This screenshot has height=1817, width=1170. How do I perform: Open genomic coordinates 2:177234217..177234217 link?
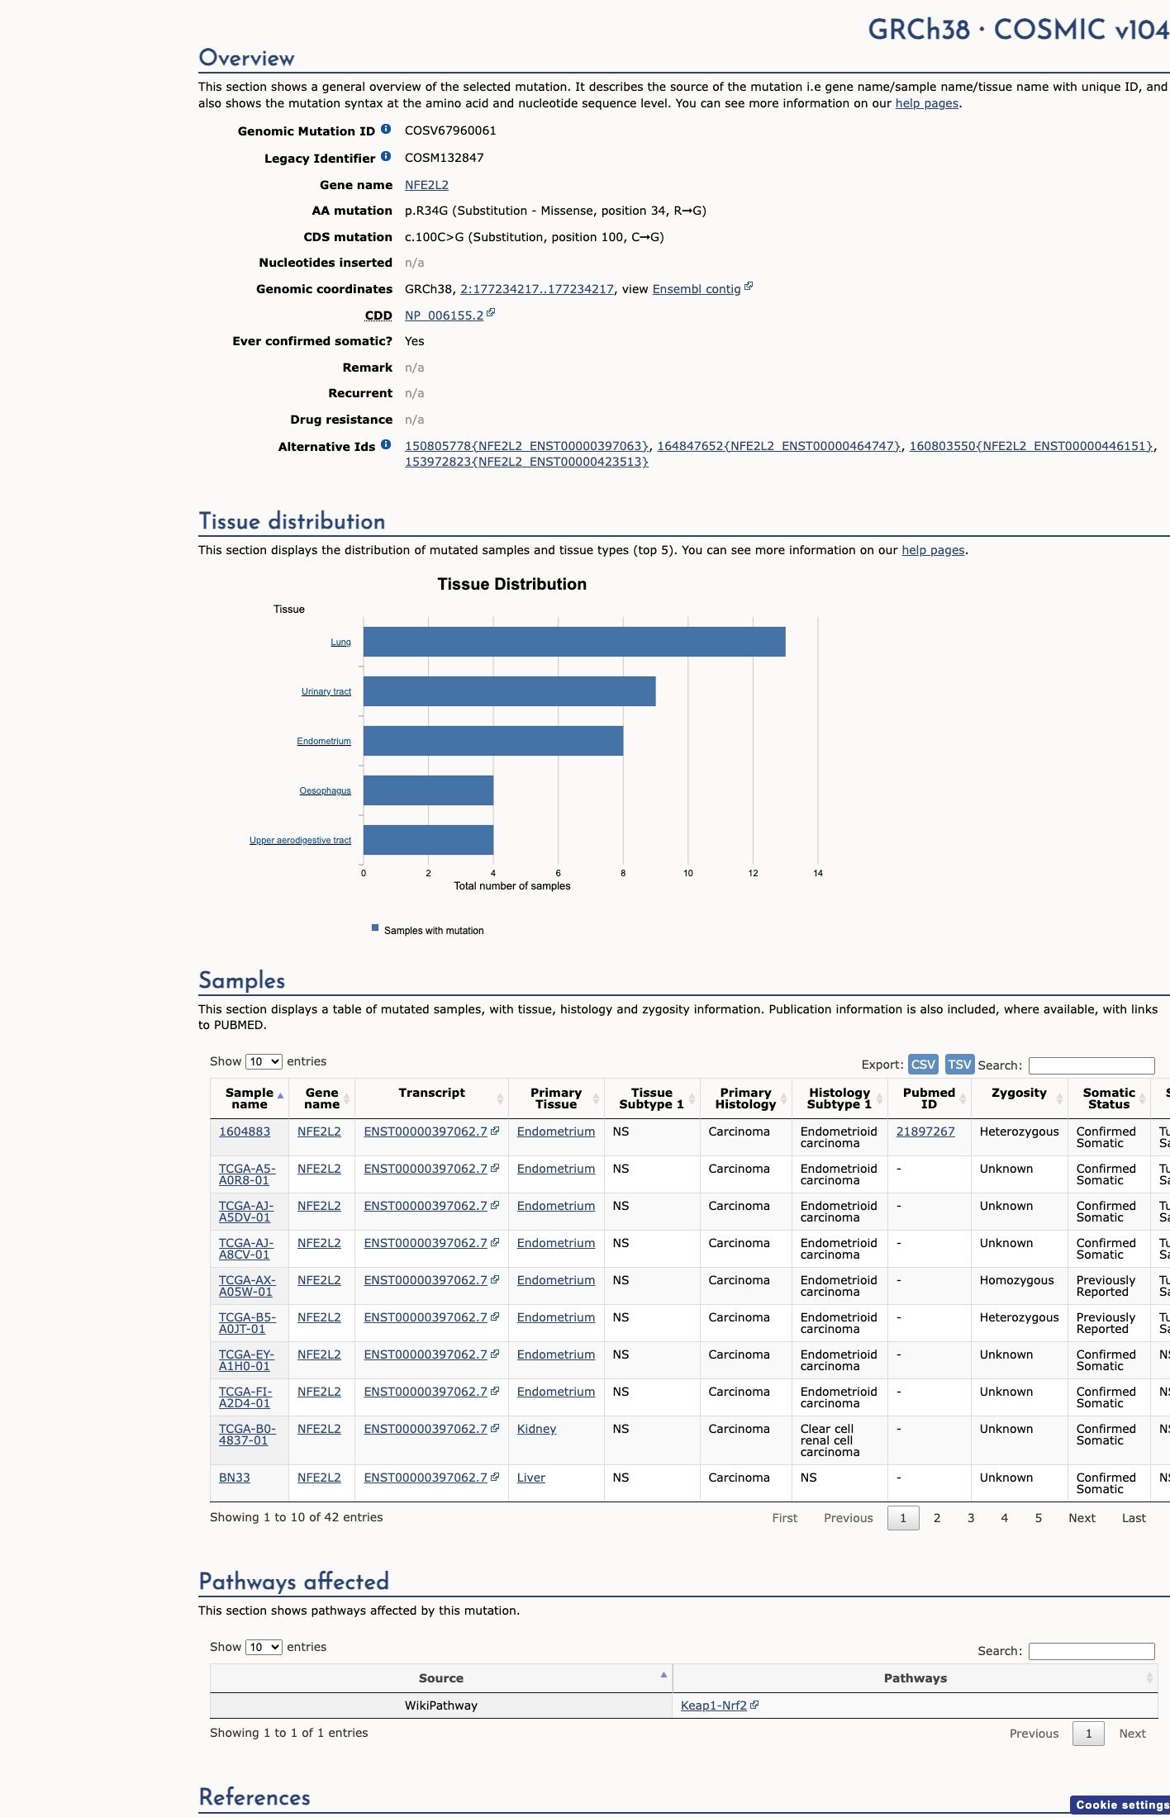tap(537, 289)
